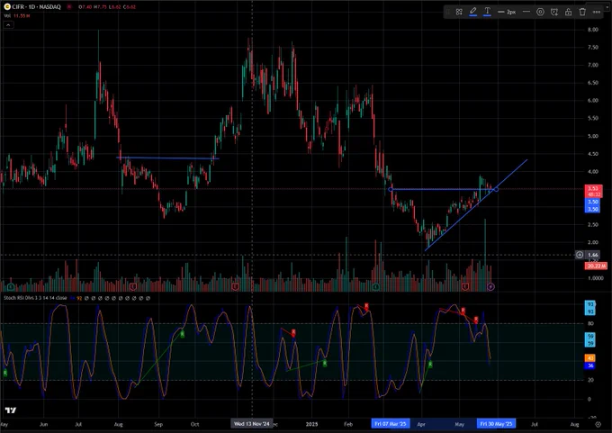The height and width of the screenshot is (433, 612).
Task: Open chart time-scale settings gear icon
Action: click(x=598, y=424)
